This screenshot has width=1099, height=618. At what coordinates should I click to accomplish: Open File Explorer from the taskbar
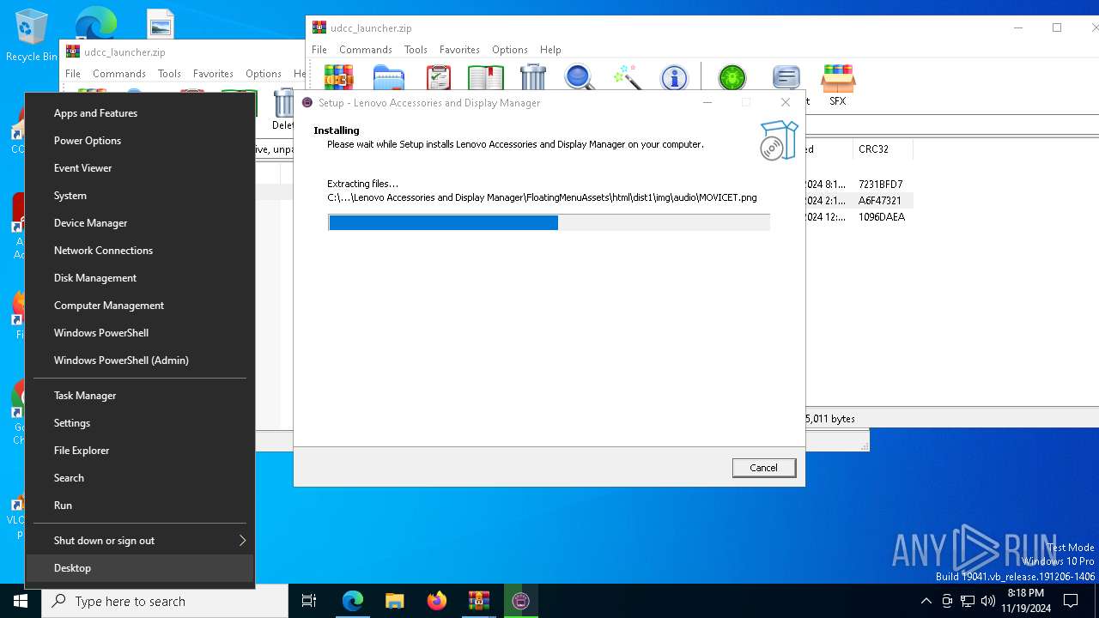394,601
